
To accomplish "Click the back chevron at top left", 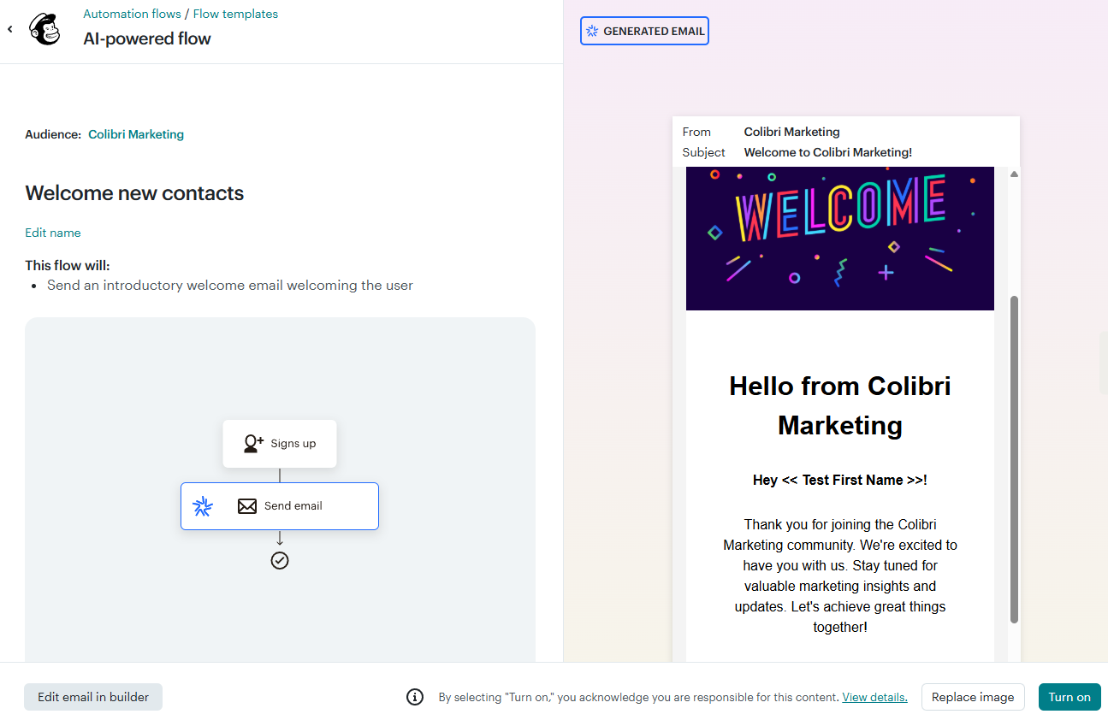I will tap(9, 28).
